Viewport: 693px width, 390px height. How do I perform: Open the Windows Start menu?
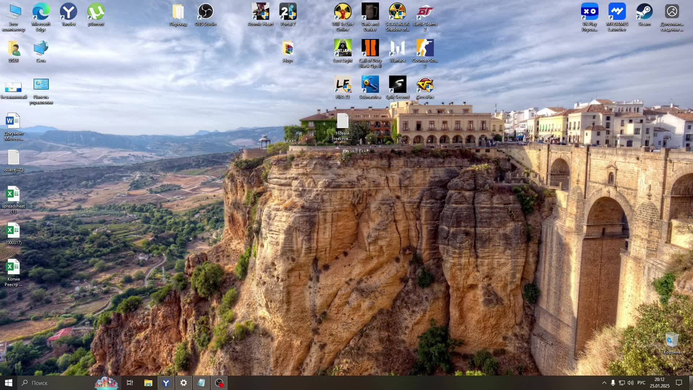[9, 383]
